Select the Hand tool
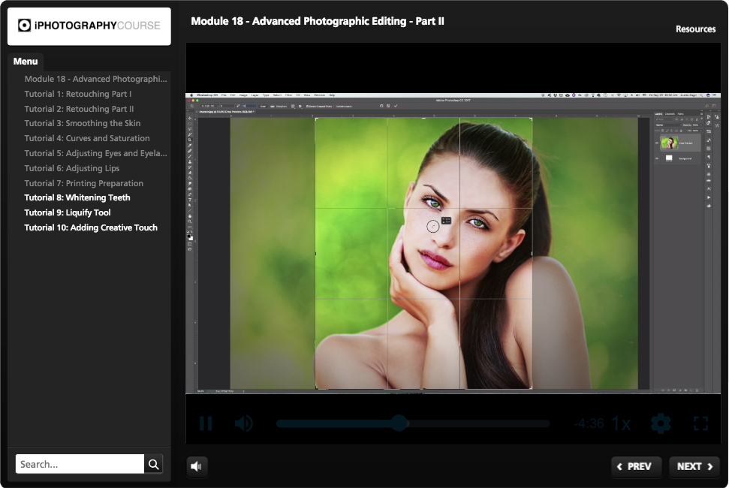Image resolution: width=729 pixels, height=488 pixels. [190, 216]
